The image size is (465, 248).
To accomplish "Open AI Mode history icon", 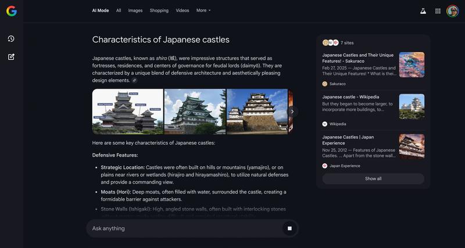I will tap(11, 39).
